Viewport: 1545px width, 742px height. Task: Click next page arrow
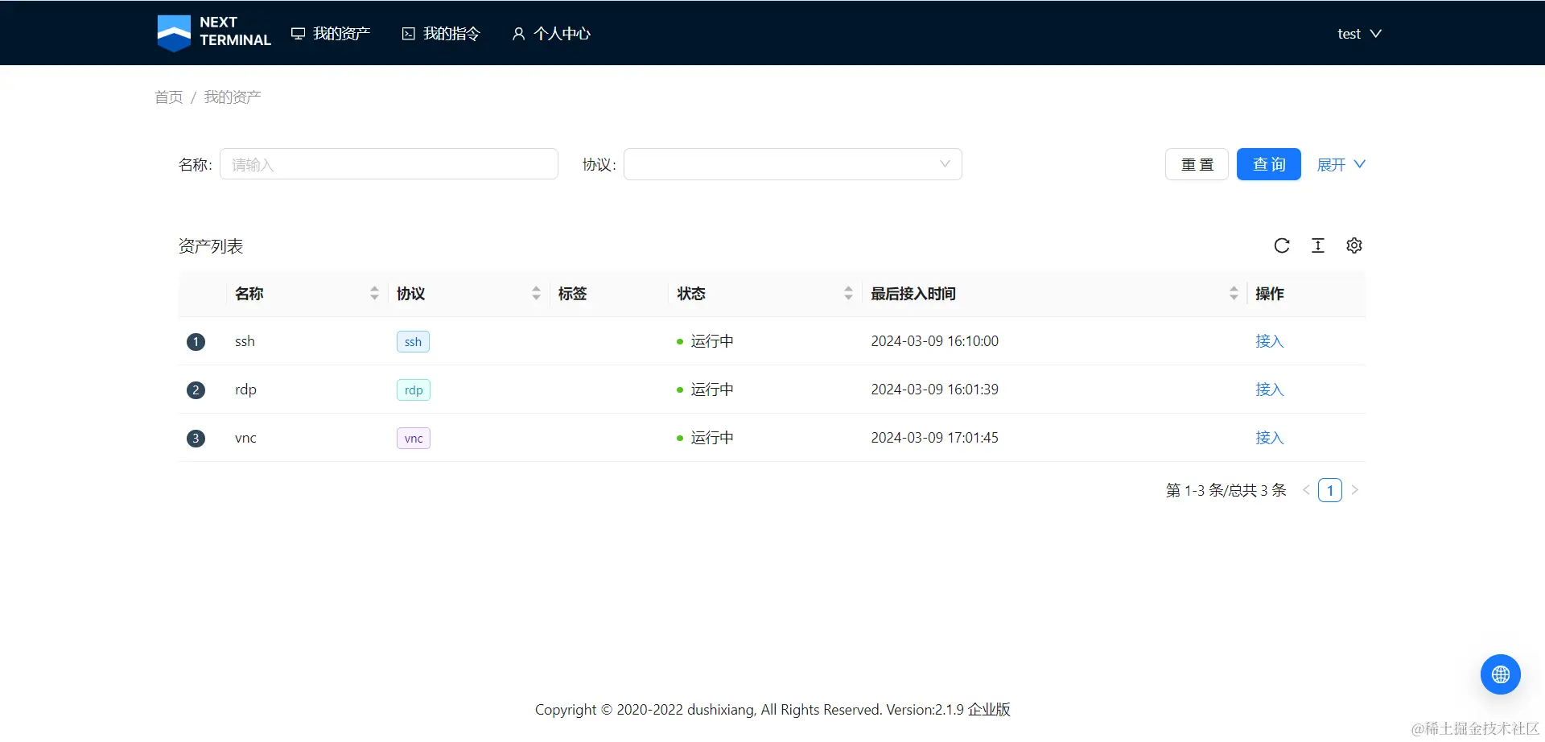(1354, 490)
